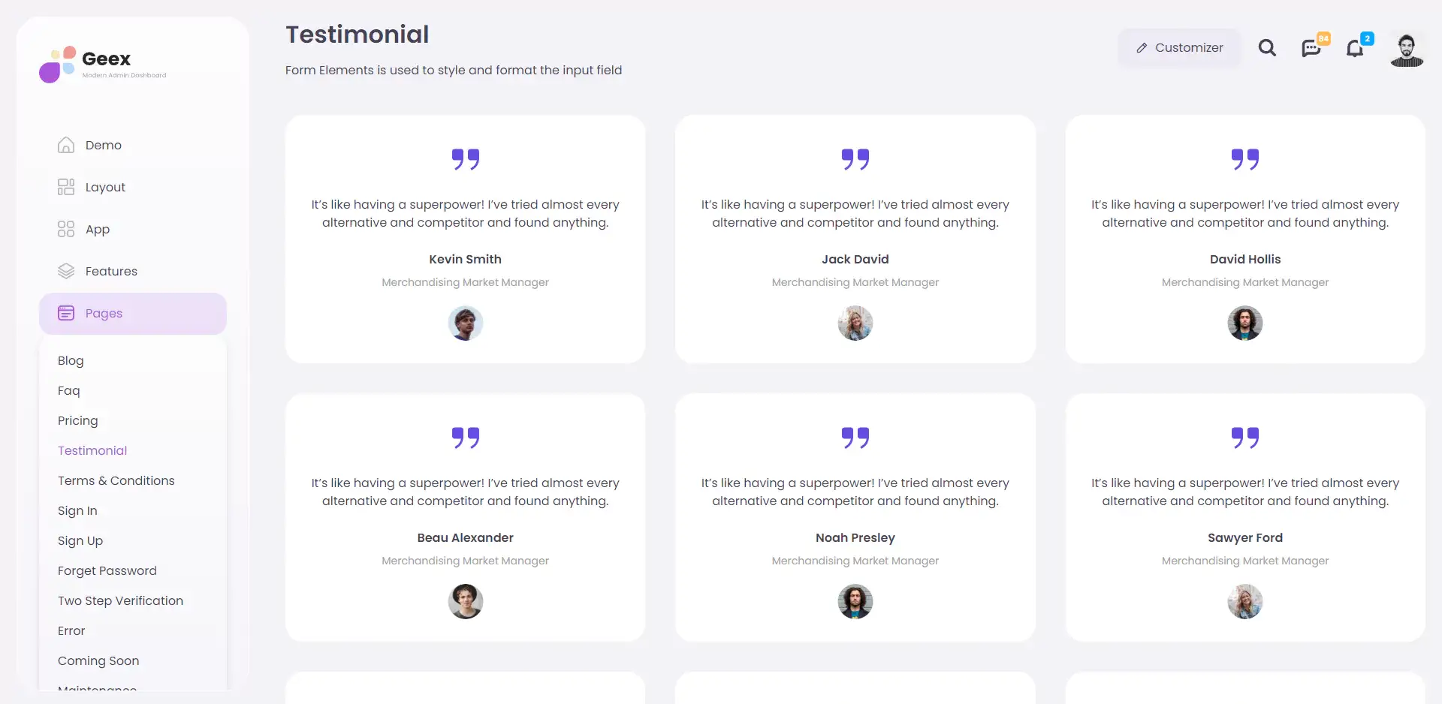This screenshot has width=1442, height=704.
Task: Click Kevin Smith's avatar photo
Action: [x=466, y=323]
